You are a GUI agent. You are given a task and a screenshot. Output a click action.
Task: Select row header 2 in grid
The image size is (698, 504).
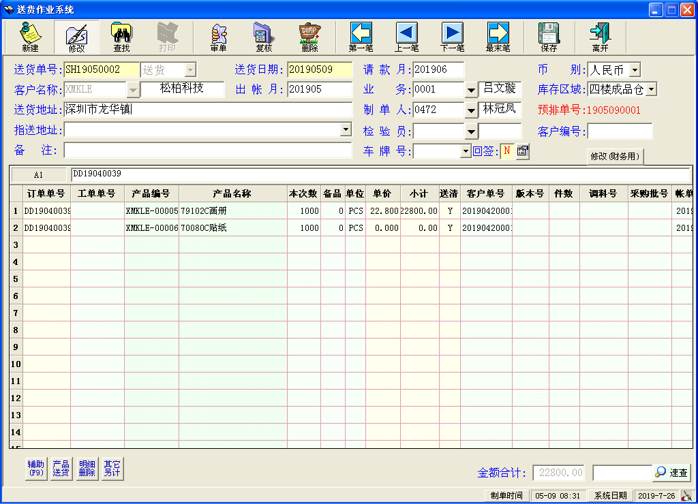click(x=16, y=227)
